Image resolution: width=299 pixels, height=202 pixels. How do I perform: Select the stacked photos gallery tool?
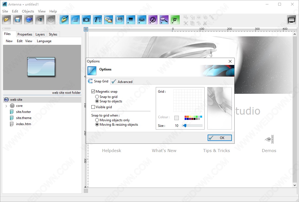pyautogui.click(x=109, y=20)
